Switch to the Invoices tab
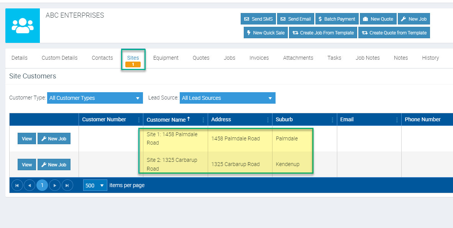 tap(259, 58)
